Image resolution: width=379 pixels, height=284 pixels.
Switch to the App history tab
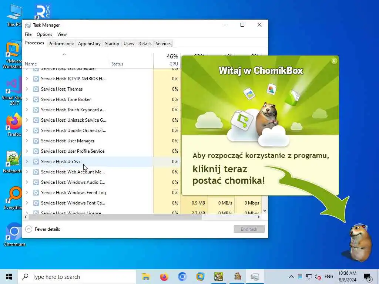click(89, 44)
